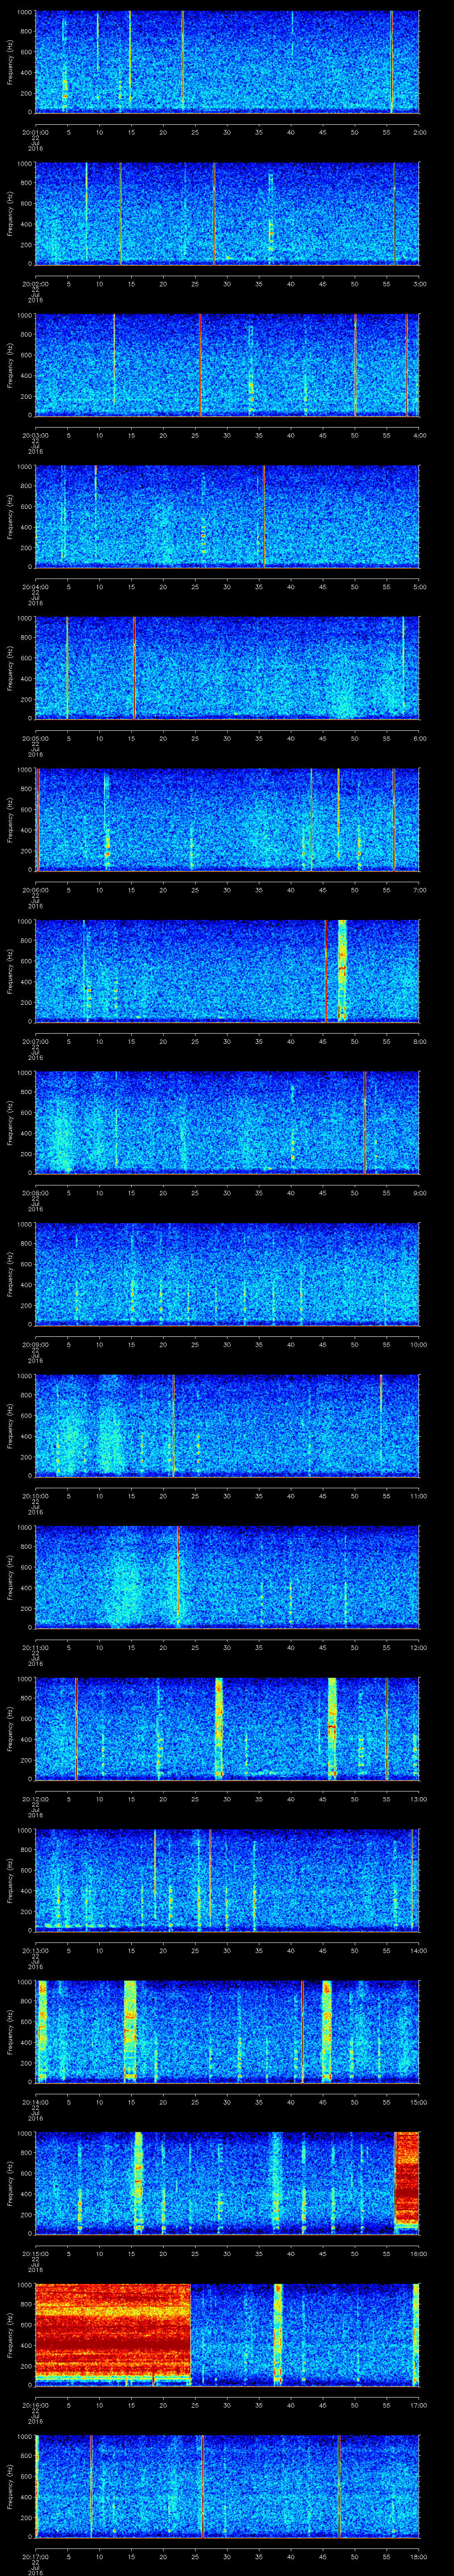Viewport: 454px width, 2576px height.
Task: Select the red burst at 56 seconds in the 20:15:00 spectrogram
Action: click(407, 2181)
